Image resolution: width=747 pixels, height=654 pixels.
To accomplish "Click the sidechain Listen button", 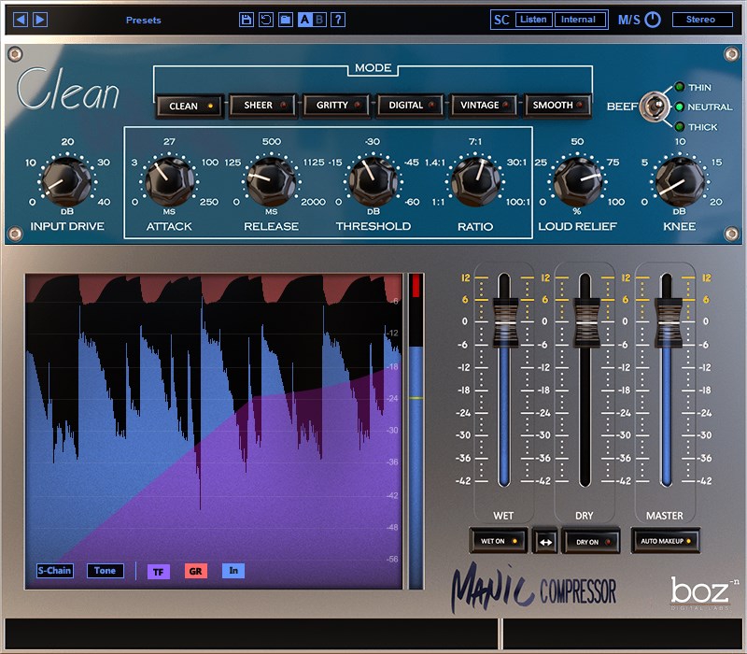I will (x=533, y=20).
